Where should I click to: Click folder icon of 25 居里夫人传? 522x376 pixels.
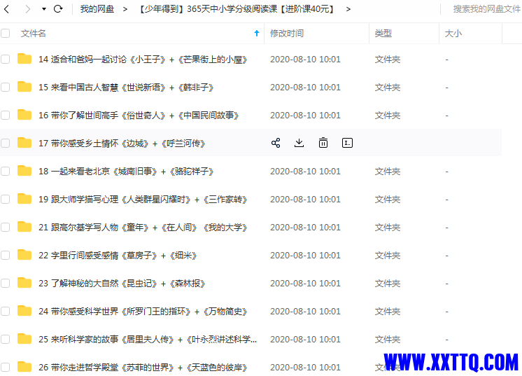click(x=24, y=338)
